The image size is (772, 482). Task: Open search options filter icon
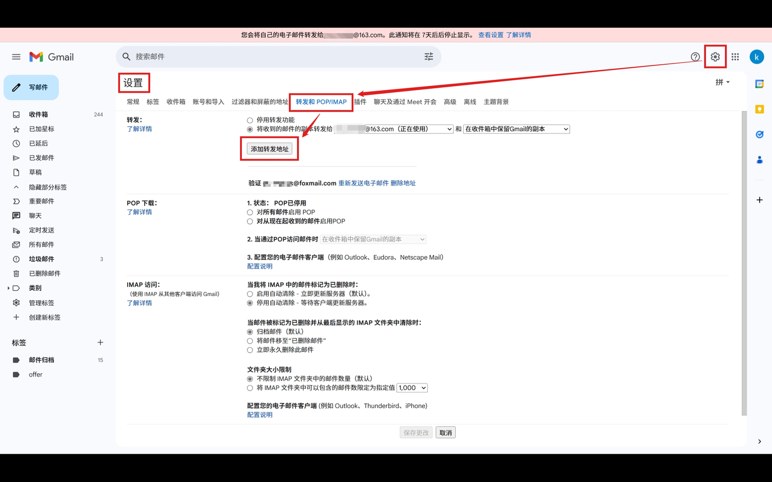[429, 57]
